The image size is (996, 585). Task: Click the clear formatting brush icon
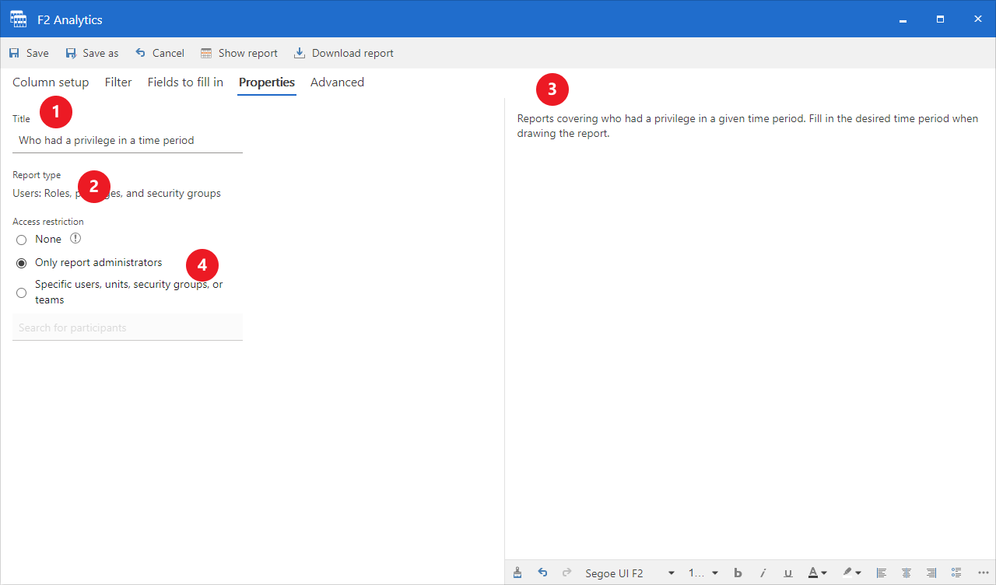point(517,573)
